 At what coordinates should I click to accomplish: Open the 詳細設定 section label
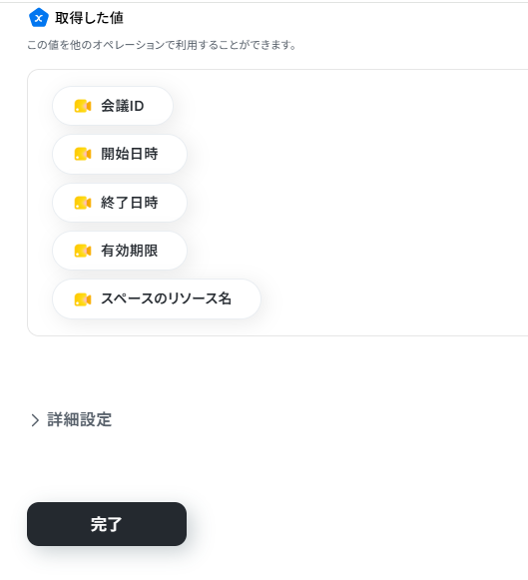pos(80,420)
